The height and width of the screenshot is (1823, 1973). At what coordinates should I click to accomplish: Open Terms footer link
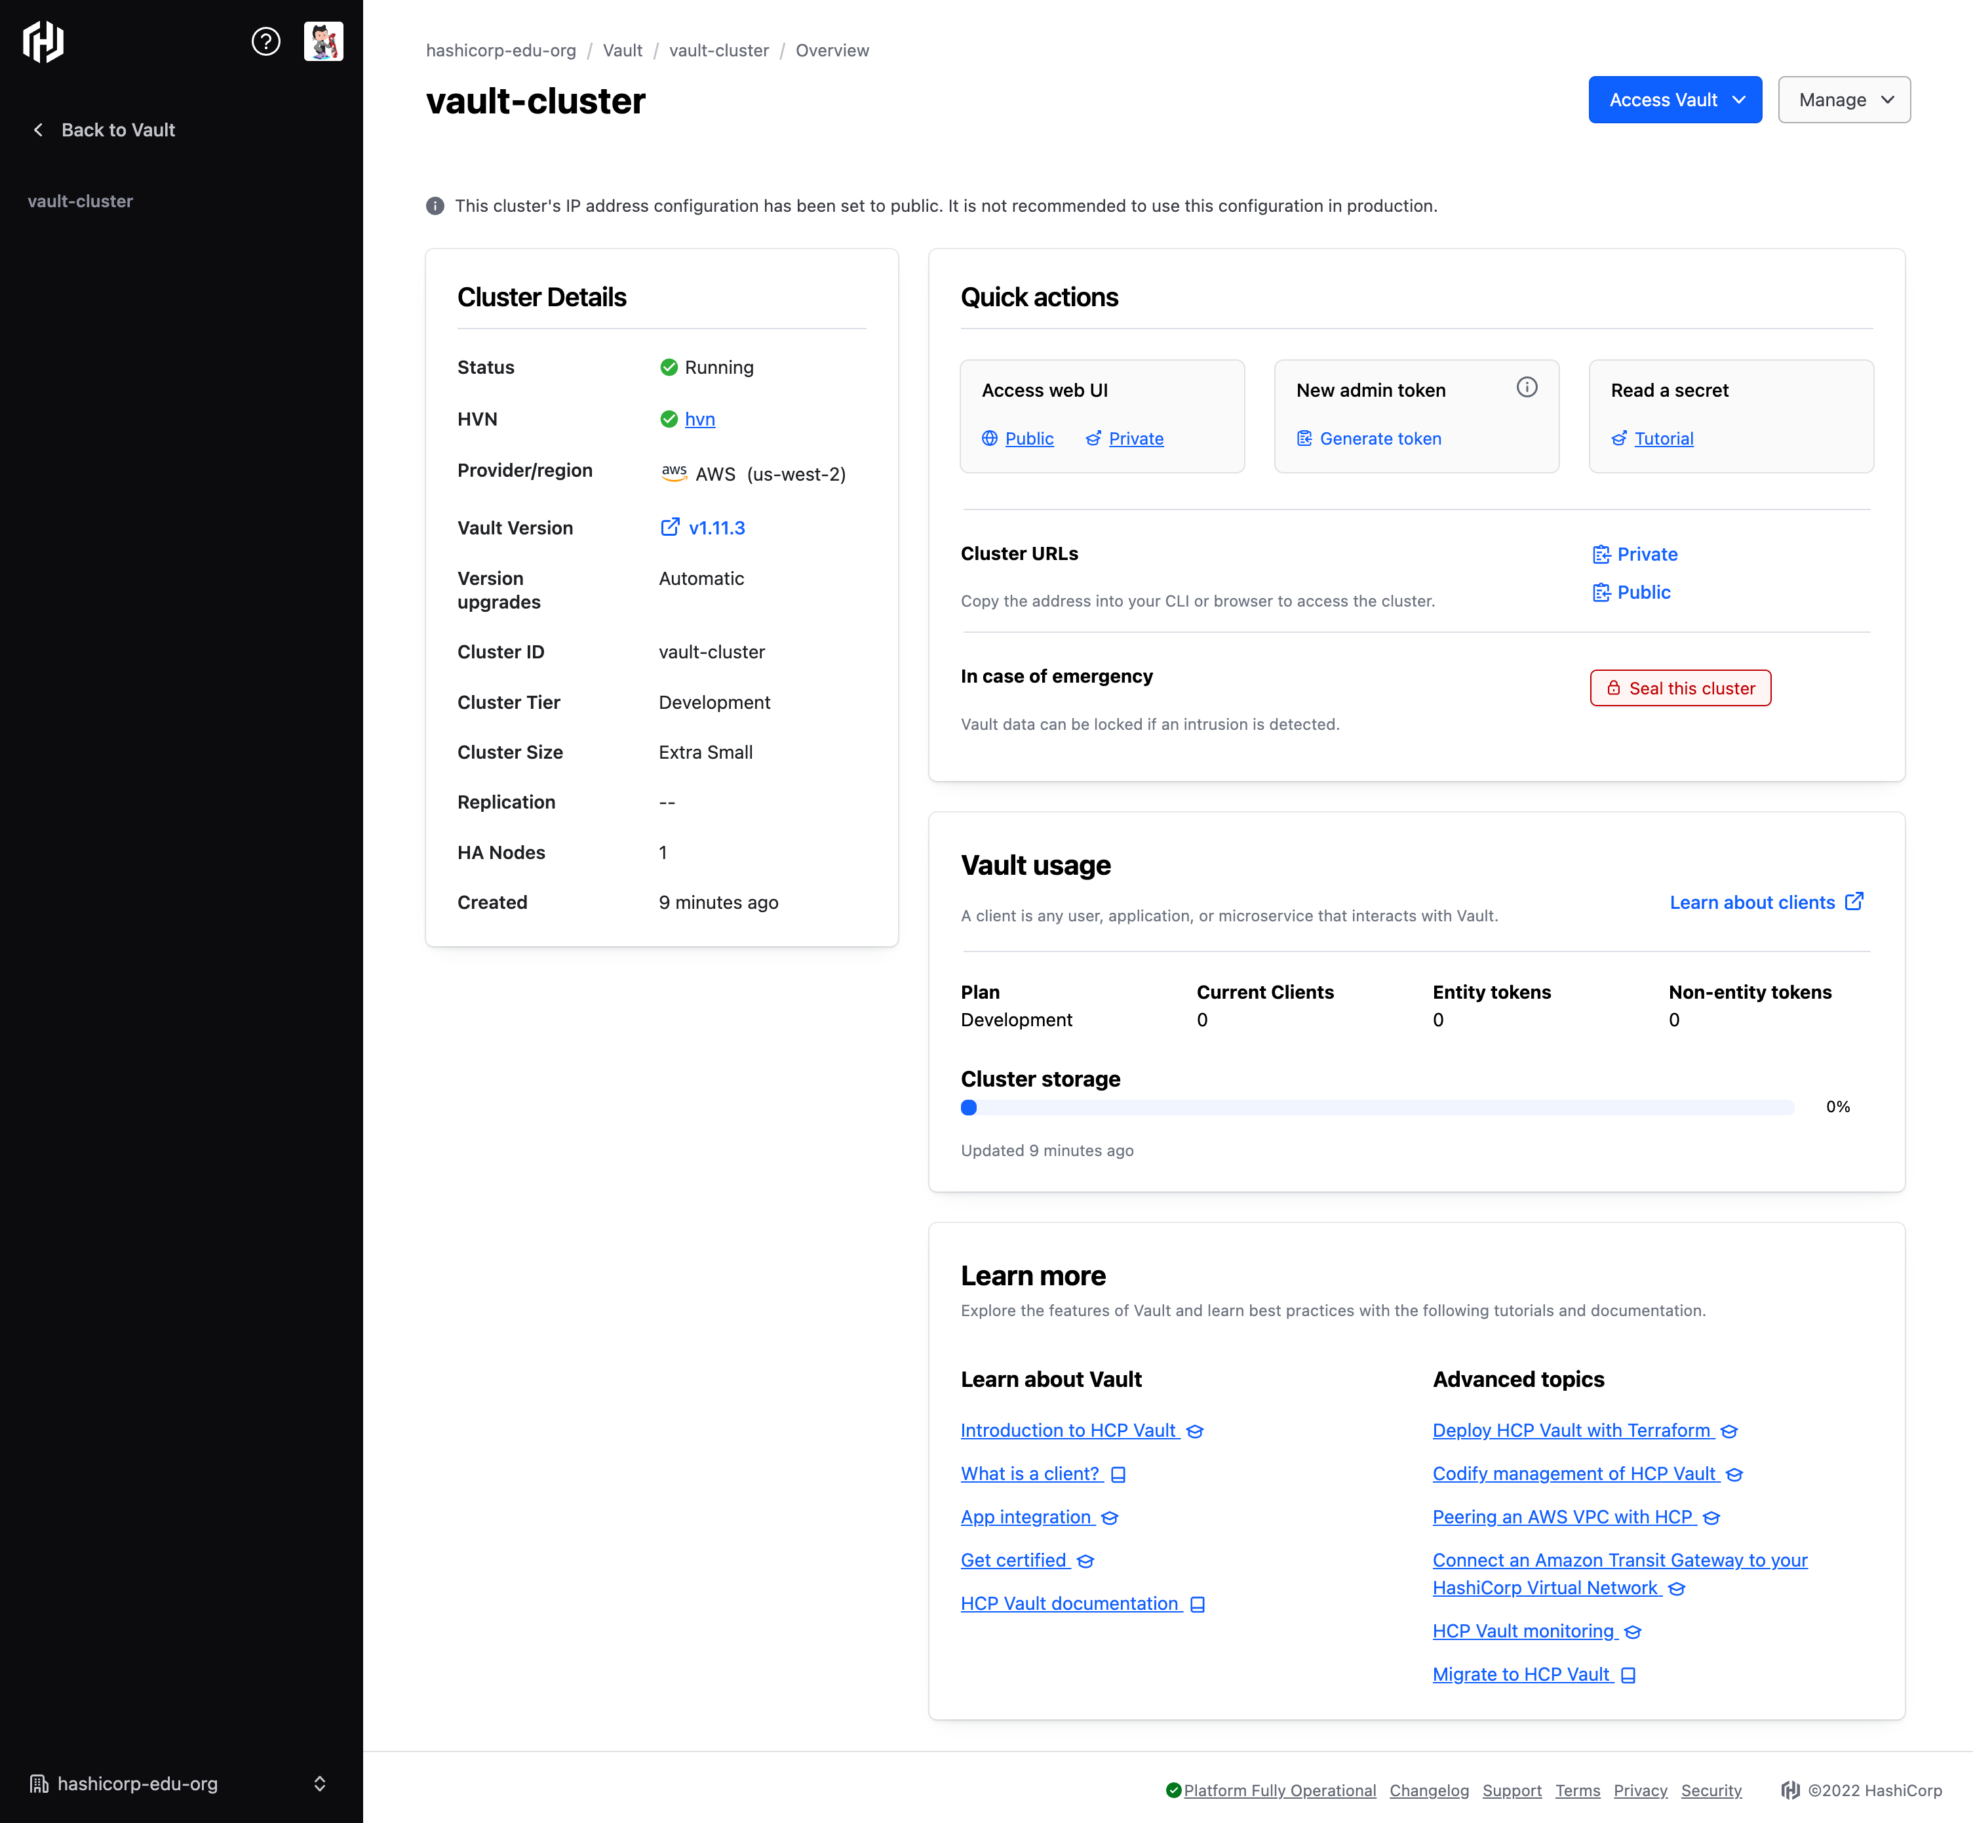pyautogui.click(x=1576, y=1790)
